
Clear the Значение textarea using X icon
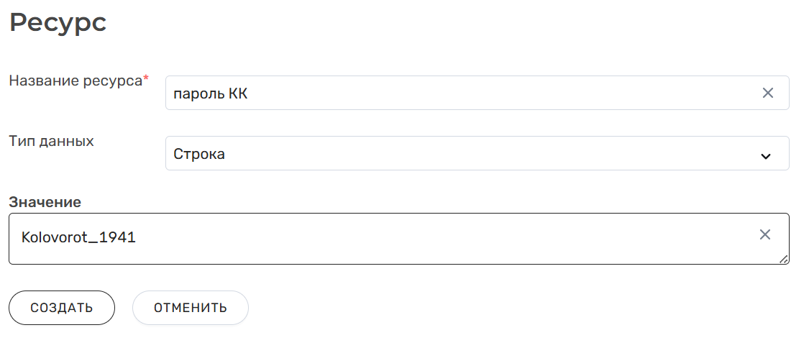[x=764, y=234]
